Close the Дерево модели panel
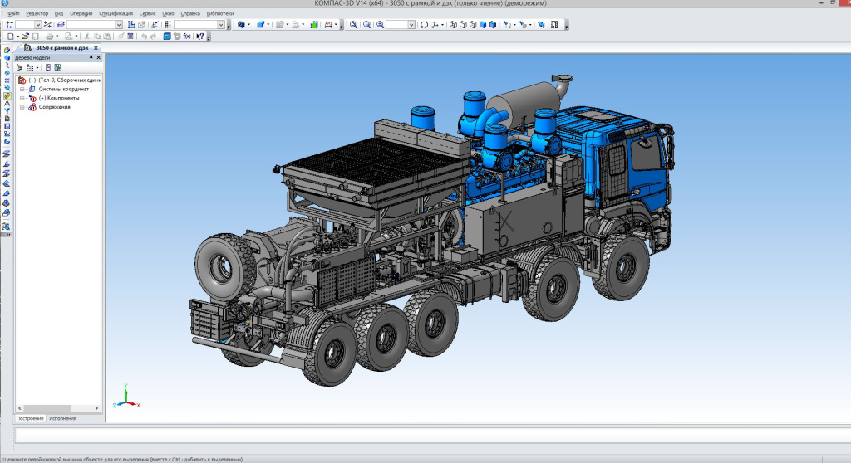The width and height of the screenshot is (851, 463). click(x=98, y=57)
